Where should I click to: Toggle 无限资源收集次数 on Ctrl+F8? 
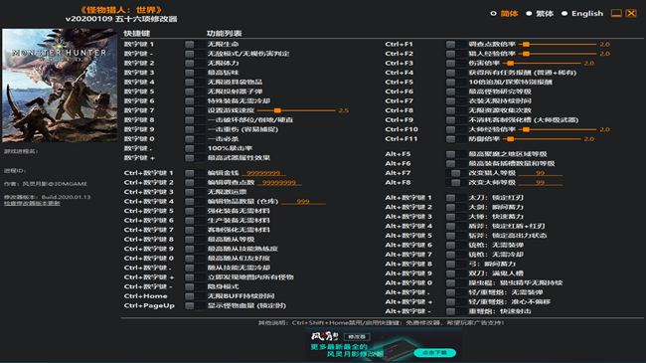455,110
